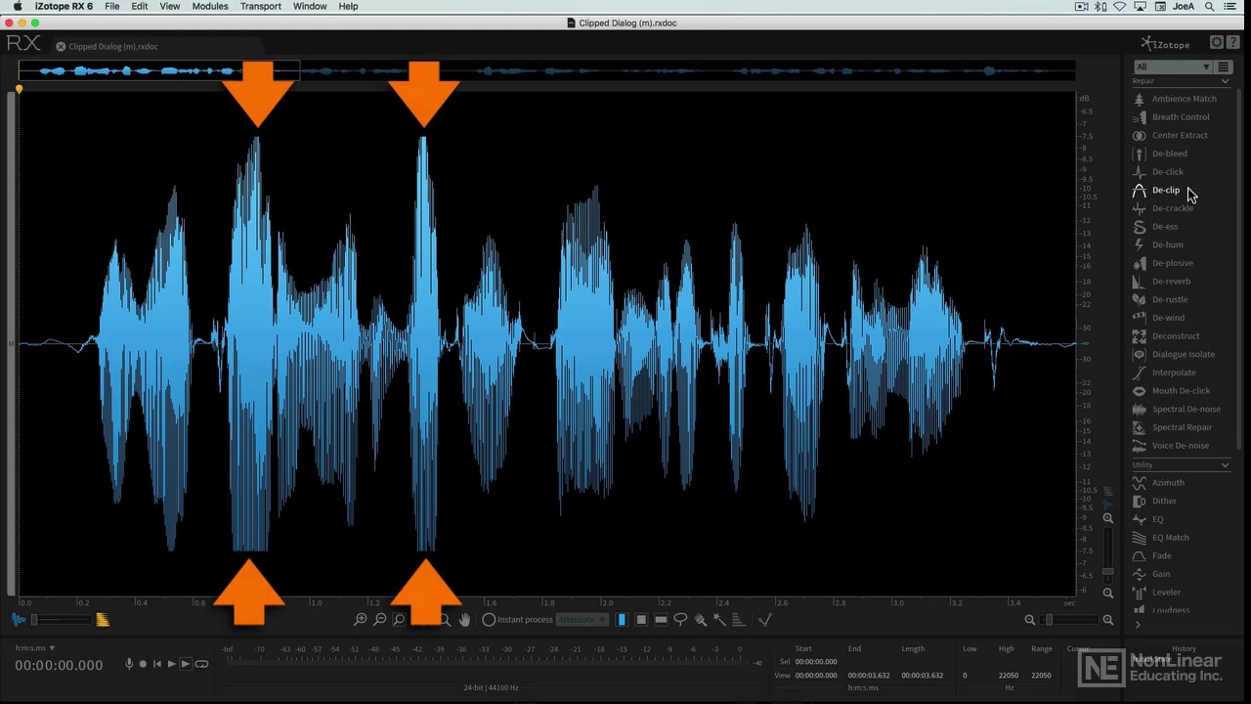Open the Deconstruct module

coord(1166,336)
